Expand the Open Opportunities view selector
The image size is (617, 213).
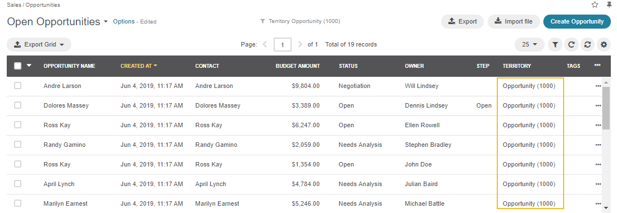106,22
